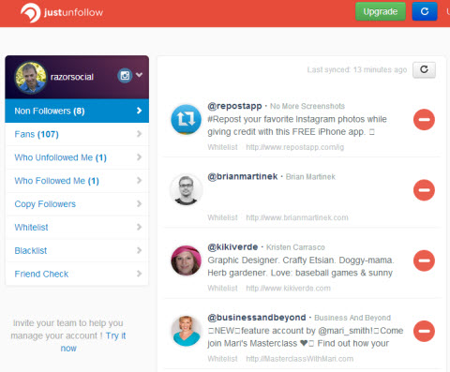Image resolution: width=450 pixels, height=372 pixels.
Task: Open Who Unfollowed Me (1)
Action: pos(77,157)
